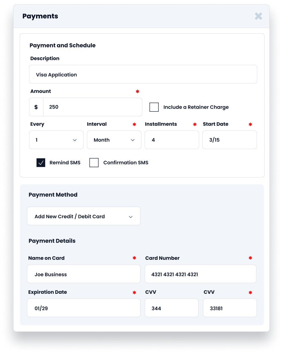Enable the Confirmation SMS checkbox
Image resolution: width=283 pixels, height=354 pixels.
click(94, 163)
